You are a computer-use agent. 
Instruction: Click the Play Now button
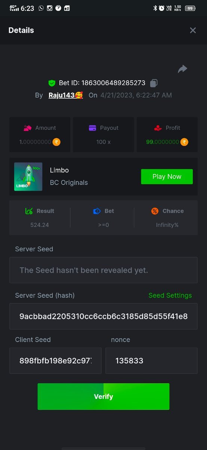coord(167,177)
